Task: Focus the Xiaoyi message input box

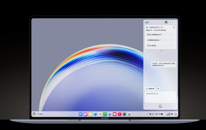Action: tap(160, 97)
